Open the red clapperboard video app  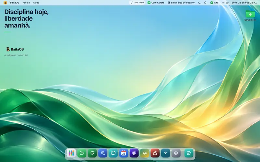[155, 153]
